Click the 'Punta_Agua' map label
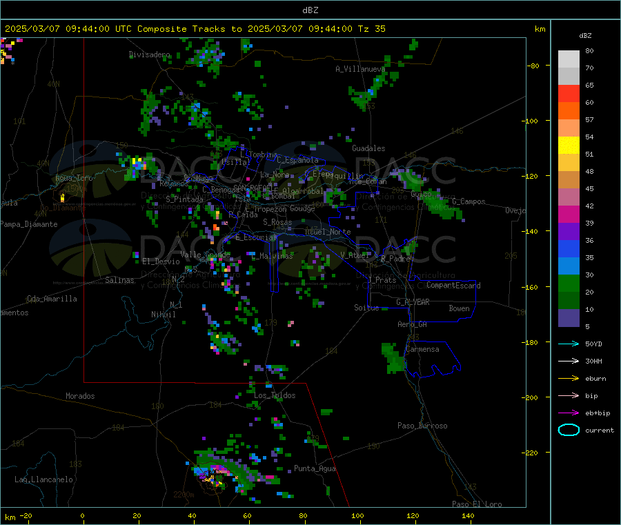Screen dimensions: 621x525 tap(315, 468)
